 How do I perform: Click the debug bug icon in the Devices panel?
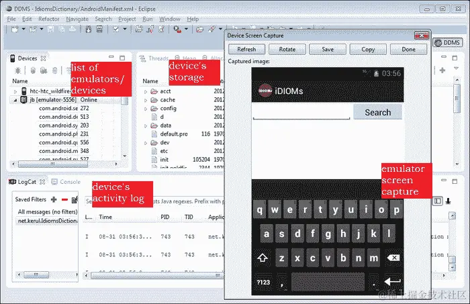click(17, 70)
